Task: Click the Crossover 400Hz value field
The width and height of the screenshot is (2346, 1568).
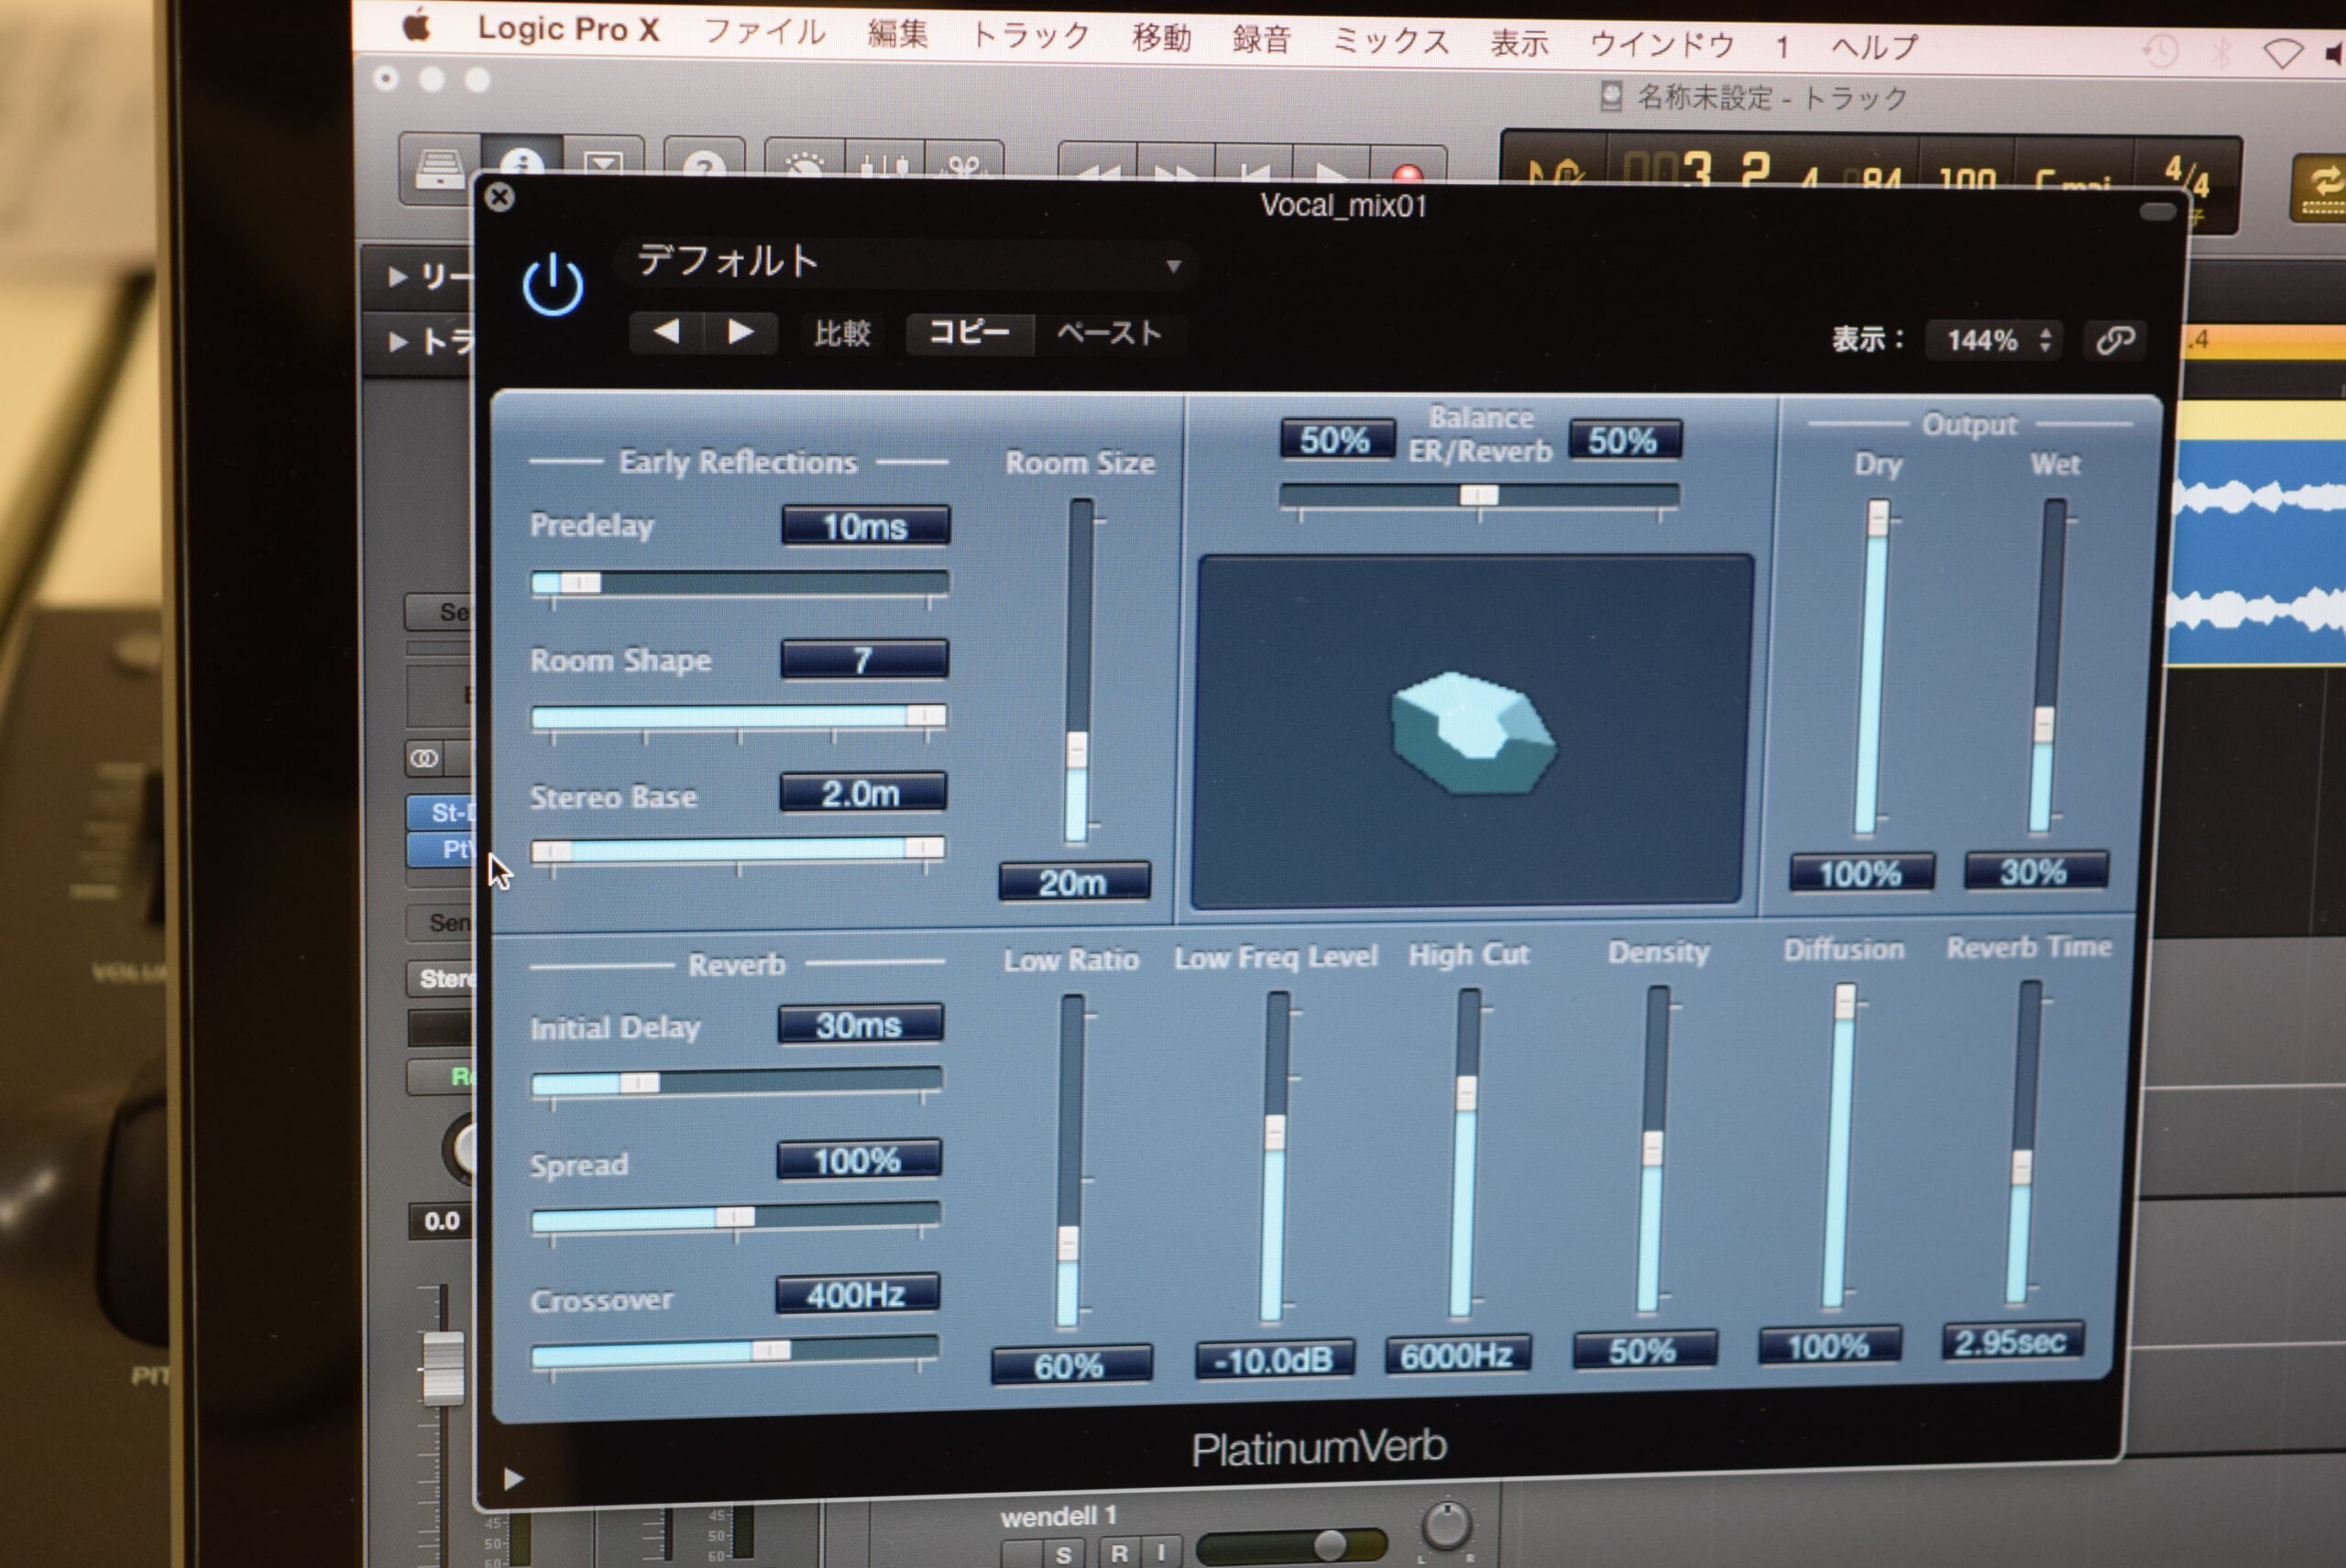Action: (857, 1295)
